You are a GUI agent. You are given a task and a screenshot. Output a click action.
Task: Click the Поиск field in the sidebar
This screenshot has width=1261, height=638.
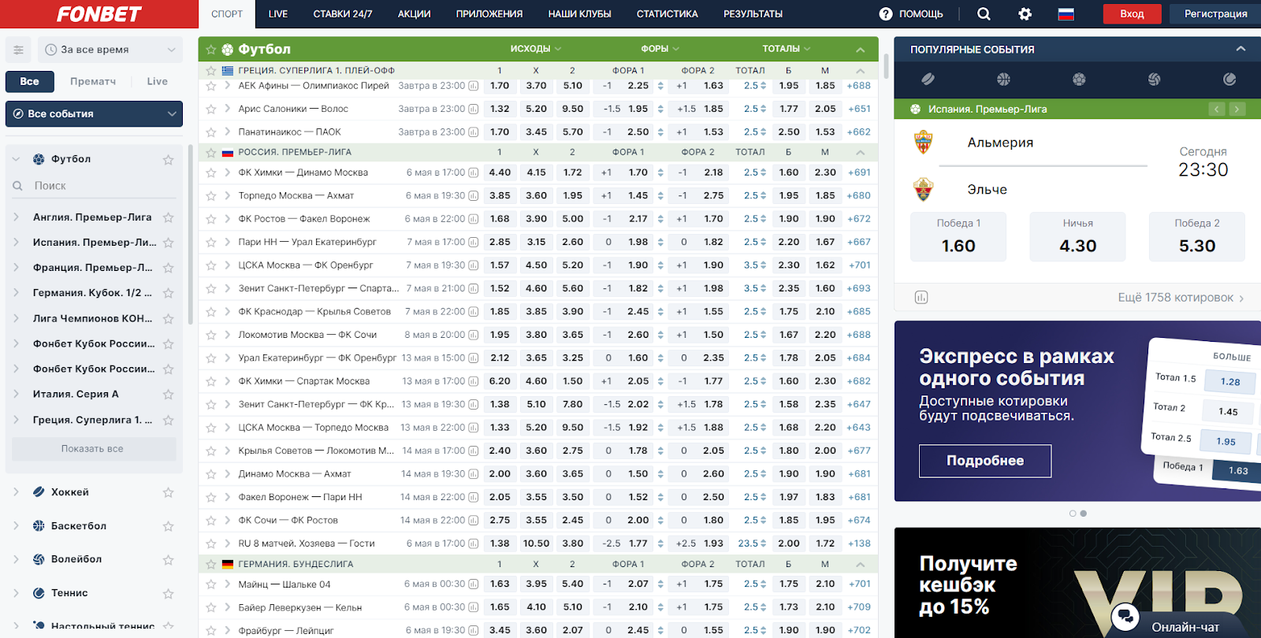pos(95,186)
